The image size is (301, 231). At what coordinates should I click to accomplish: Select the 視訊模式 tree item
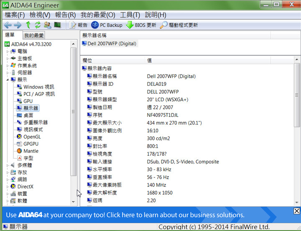[30, 130]
